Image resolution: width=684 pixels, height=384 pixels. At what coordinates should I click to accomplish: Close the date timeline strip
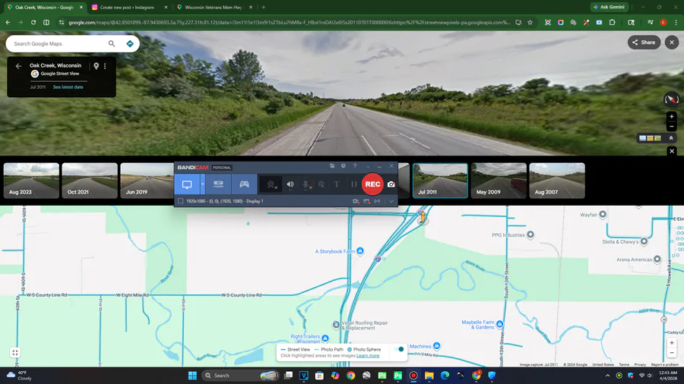click(672, 151)
